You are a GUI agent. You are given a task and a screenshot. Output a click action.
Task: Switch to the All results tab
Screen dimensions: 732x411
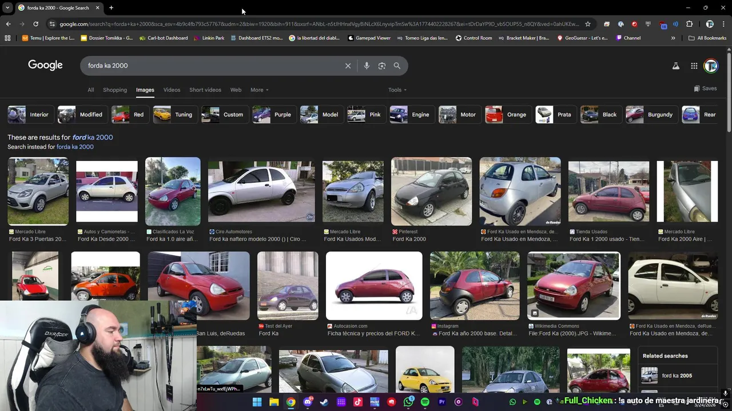(x=90, y=90)
